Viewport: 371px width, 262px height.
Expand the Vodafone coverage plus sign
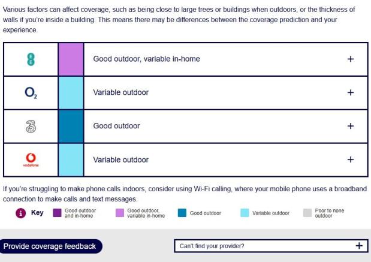click(x=351, y=160)
